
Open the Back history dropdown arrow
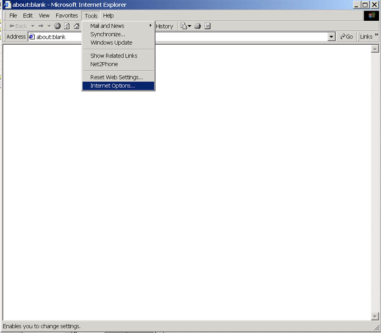[33, 26]
